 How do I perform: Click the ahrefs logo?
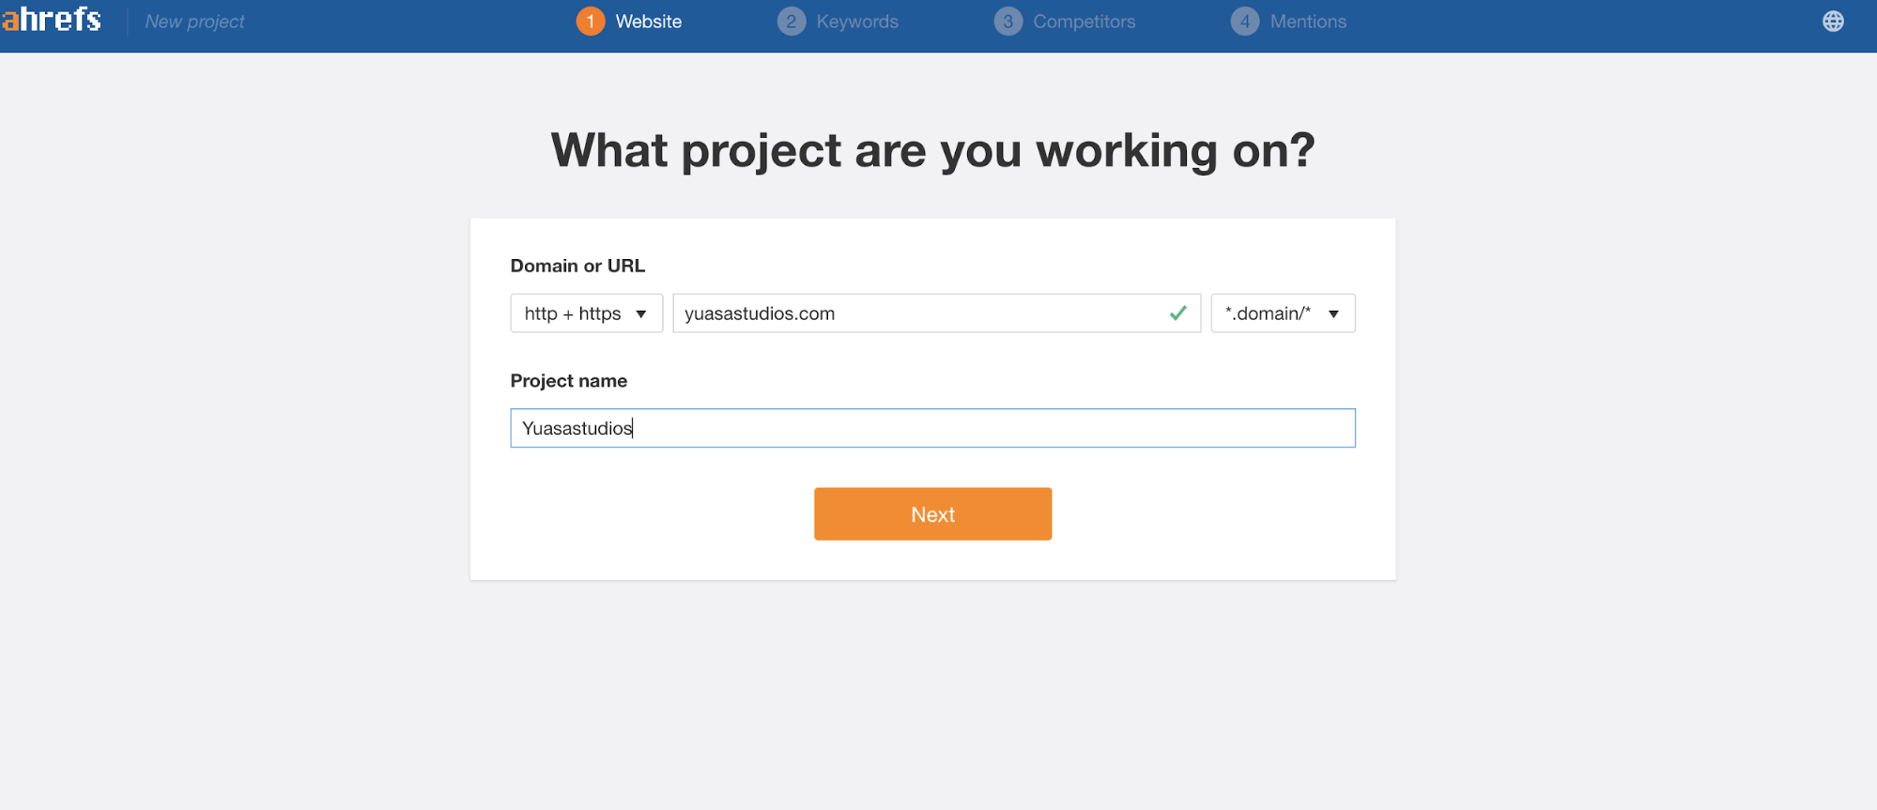click(x=52, y=20)
